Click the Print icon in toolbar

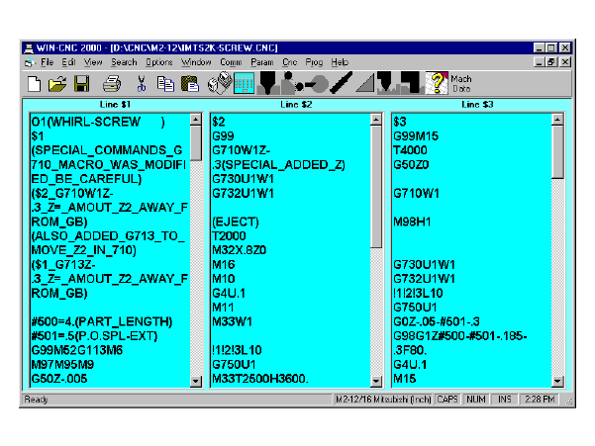[x=112, y=84]
